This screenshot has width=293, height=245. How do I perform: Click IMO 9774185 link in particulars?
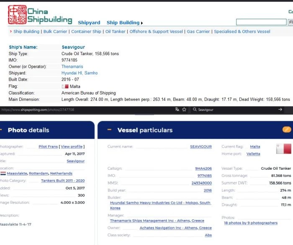click(x=205, y=176)
